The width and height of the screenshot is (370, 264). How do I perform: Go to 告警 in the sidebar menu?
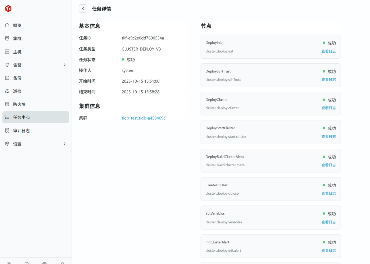point(17,65)
